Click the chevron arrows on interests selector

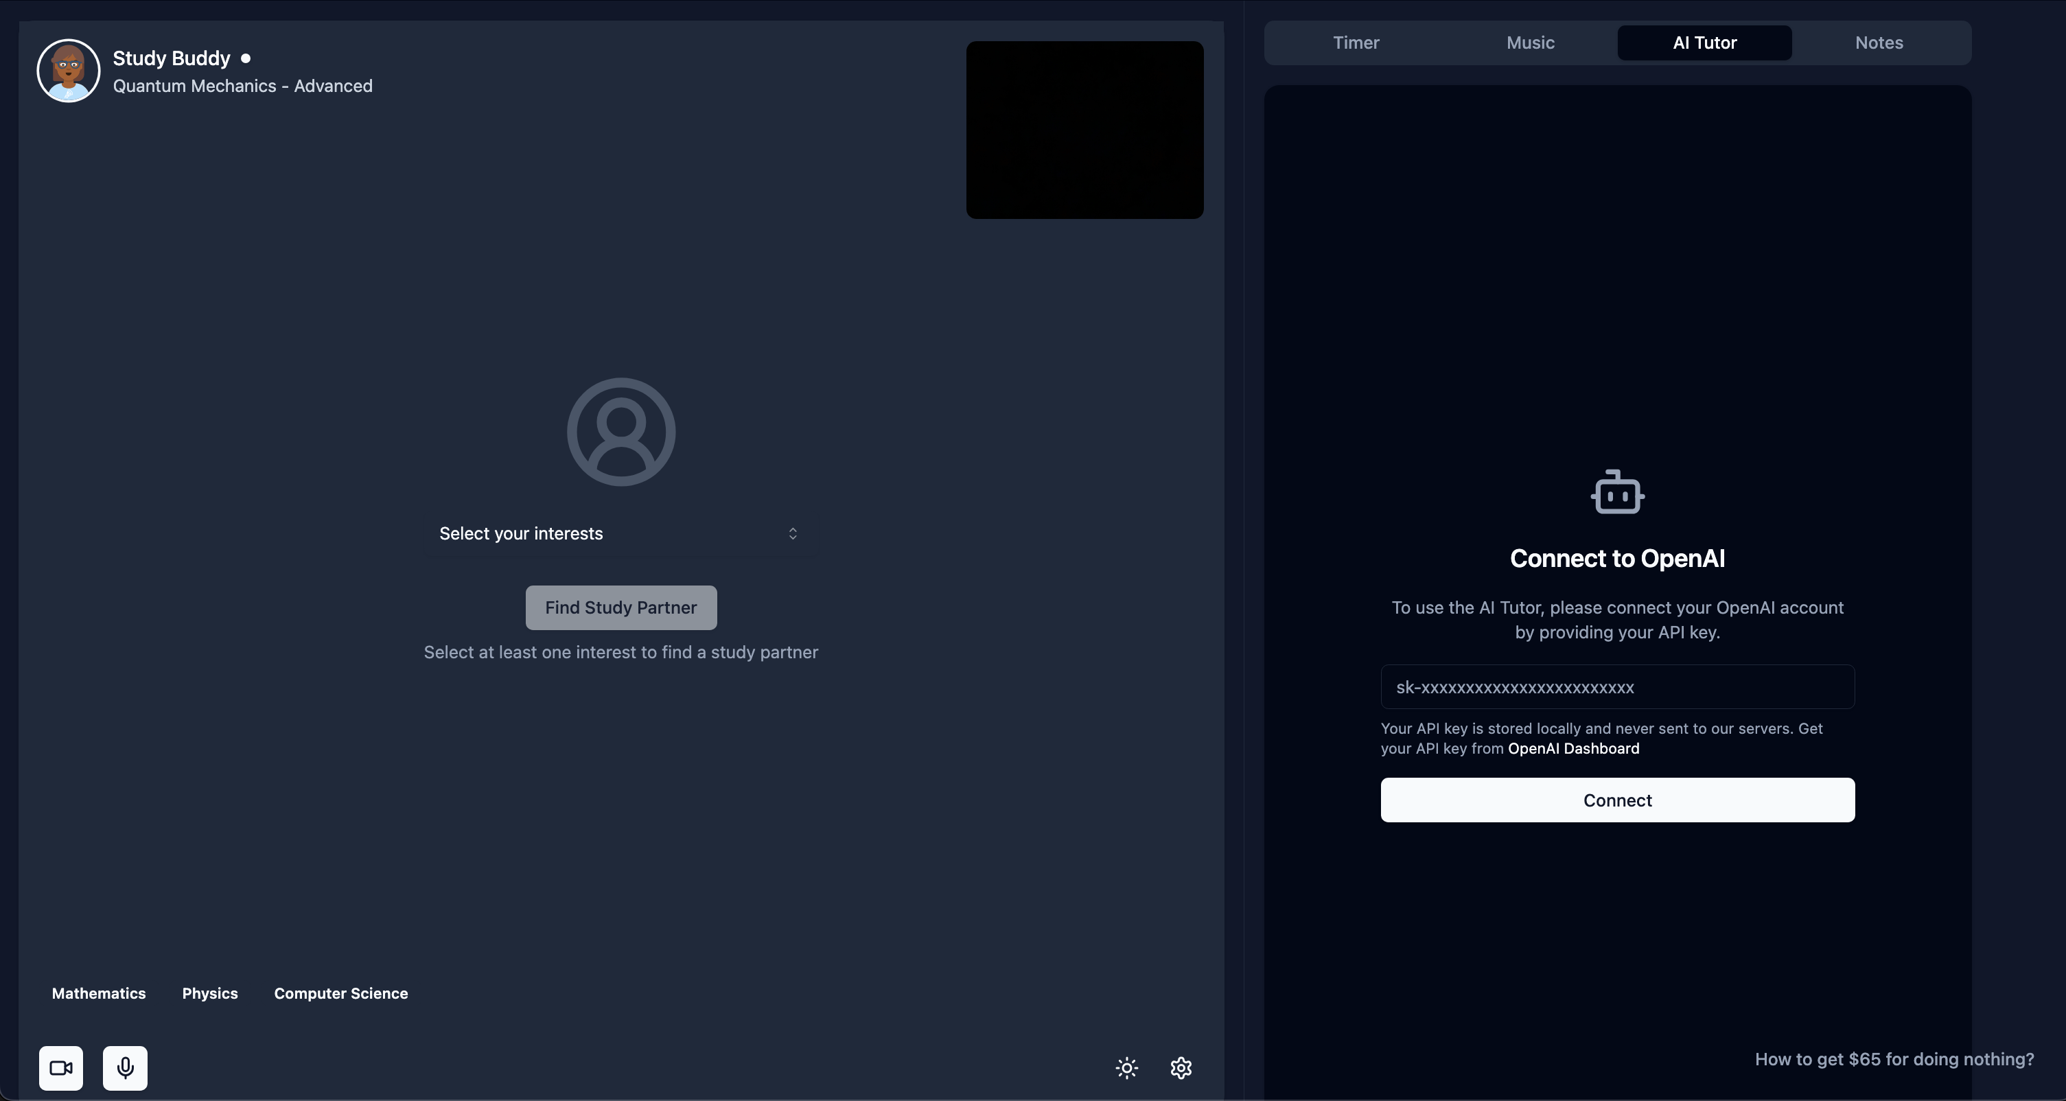pyautogui.click(x=792, y=533)
